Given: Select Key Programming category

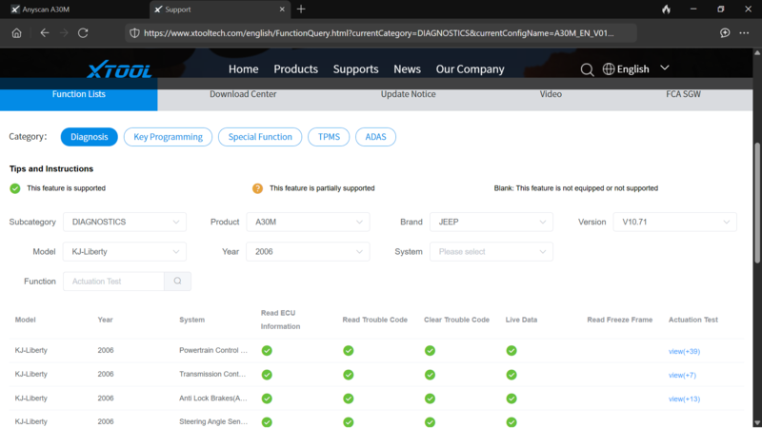Looking at the screenshot, I should click(x=169, y=137).
